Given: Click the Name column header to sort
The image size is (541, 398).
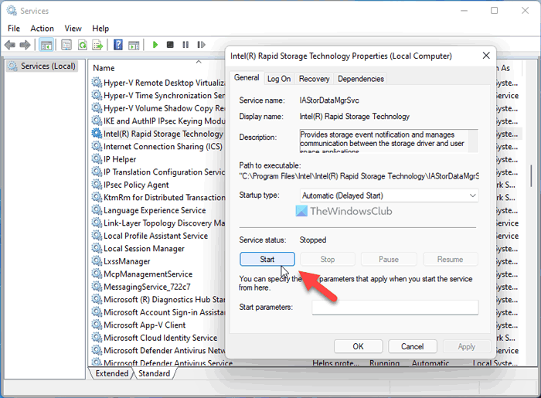Looking at the screenshot, I should tap(104, 68).
